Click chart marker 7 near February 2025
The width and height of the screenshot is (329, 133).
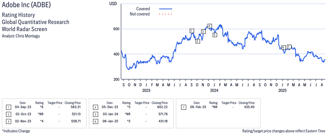289,47
